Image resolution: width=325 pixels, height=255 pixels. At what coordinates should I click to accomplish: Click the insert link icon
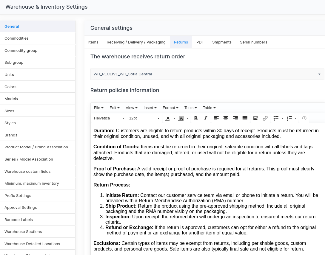[265, 118]
